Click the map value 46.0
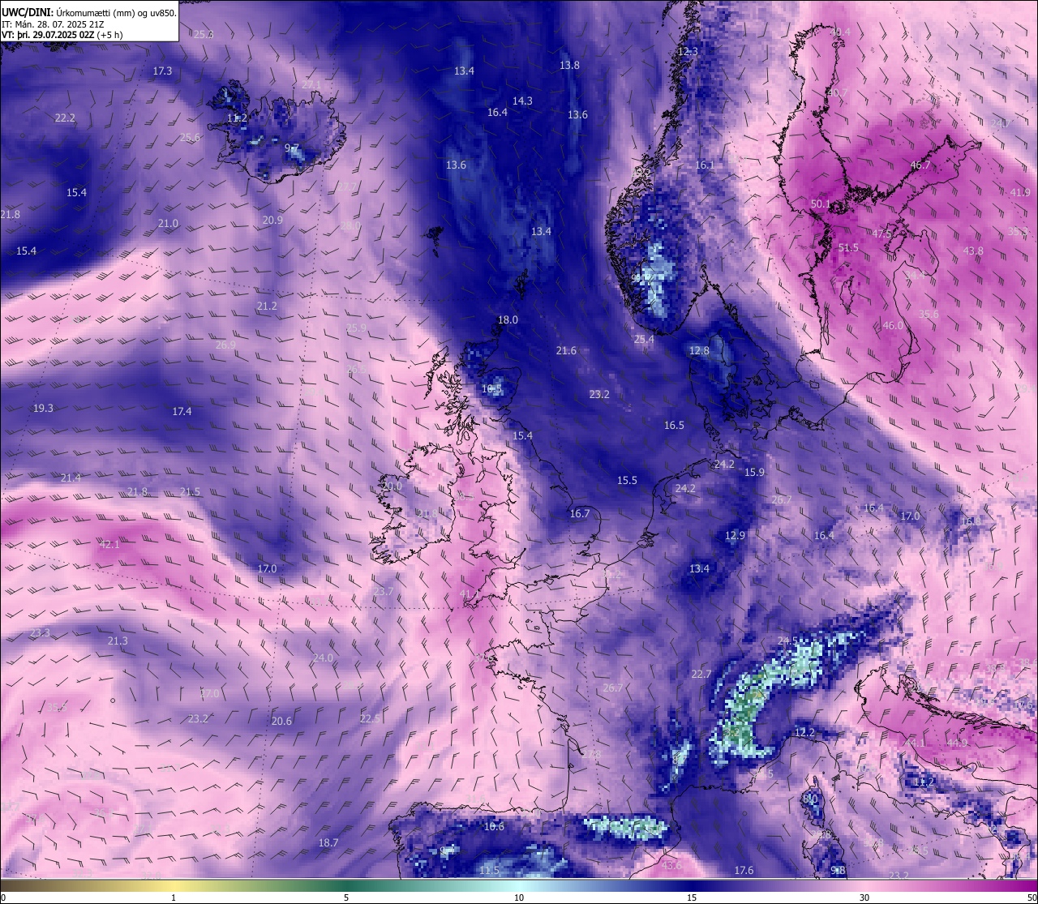 click(x=892, y=326)
